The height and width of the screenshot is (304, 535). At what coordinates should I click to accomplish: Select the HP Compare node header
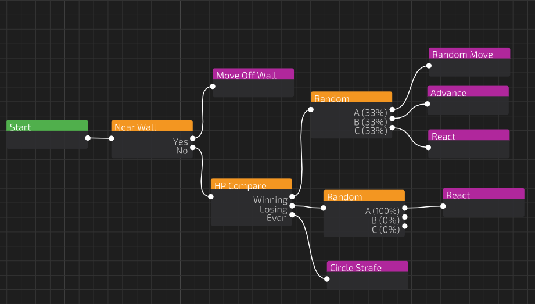click(251, 185)
